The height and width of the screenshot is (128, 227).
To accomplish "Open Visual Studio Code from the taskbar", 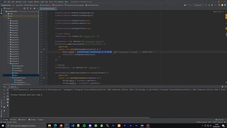I will [x=73, y=126].
